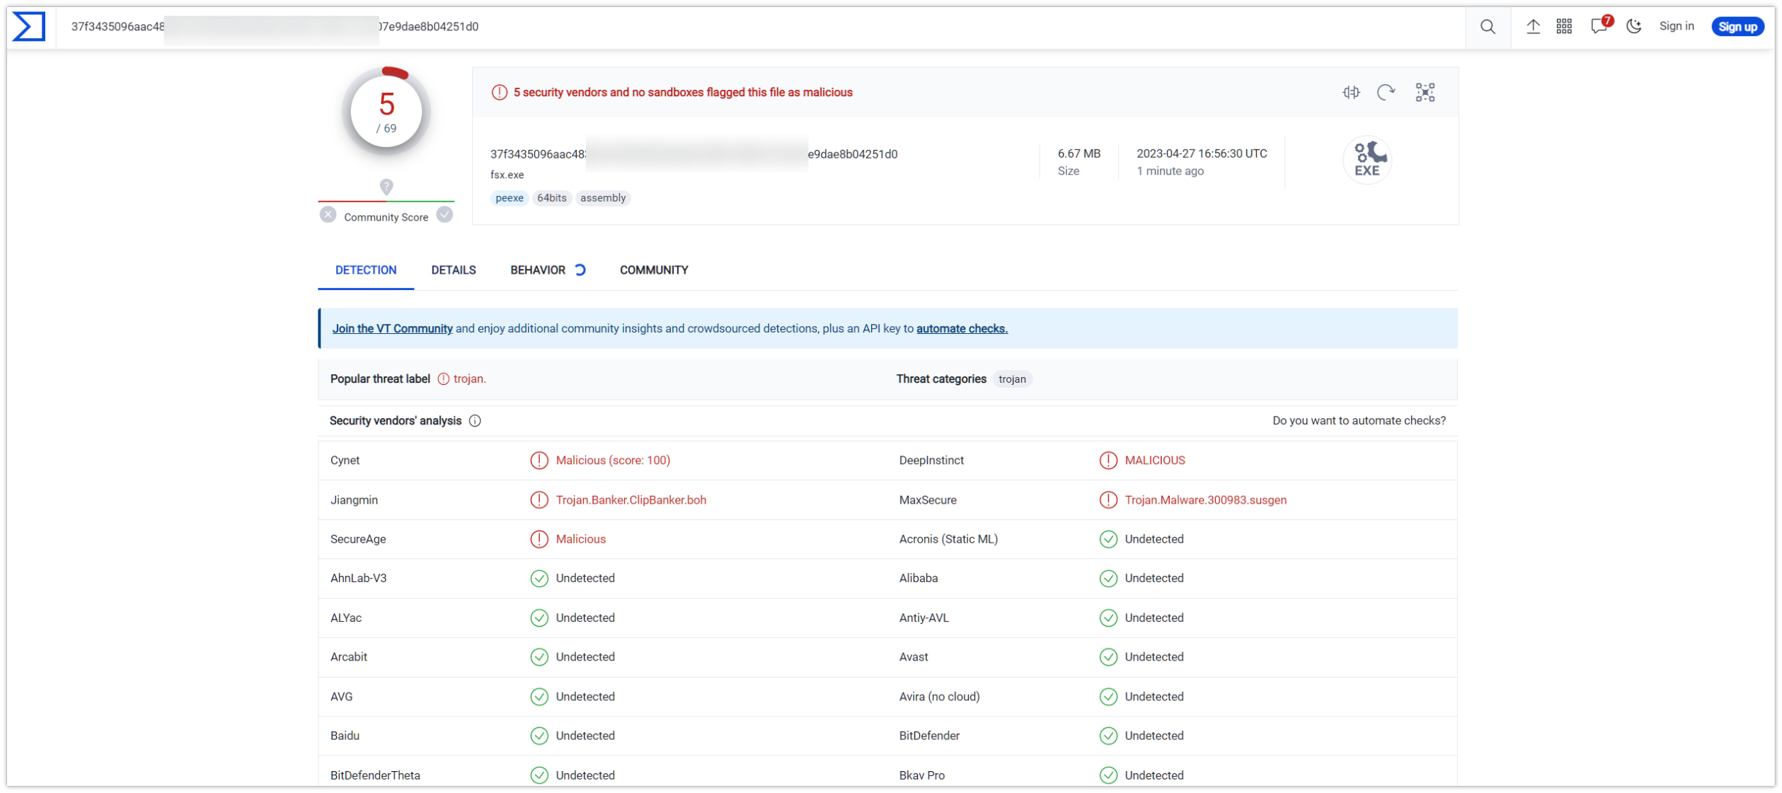Click the Baidu vendor name
Image resolution: width=1782 pixels, height=793 pixels.
345,736
